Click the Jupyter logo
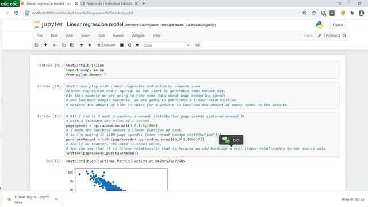Viewport: 368px width, 207px height. tap(48, 25)
